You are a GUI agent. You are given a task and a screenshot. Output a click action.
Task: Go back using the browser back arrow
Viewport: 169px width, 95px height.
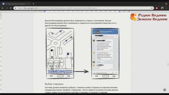3,8
